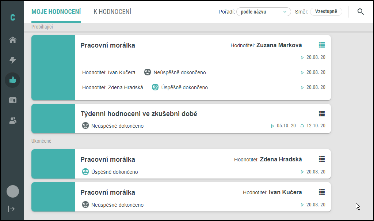
Task: Open the Pořadí 'podle názvu' dropdown
Action: click(x=264, y=12)
